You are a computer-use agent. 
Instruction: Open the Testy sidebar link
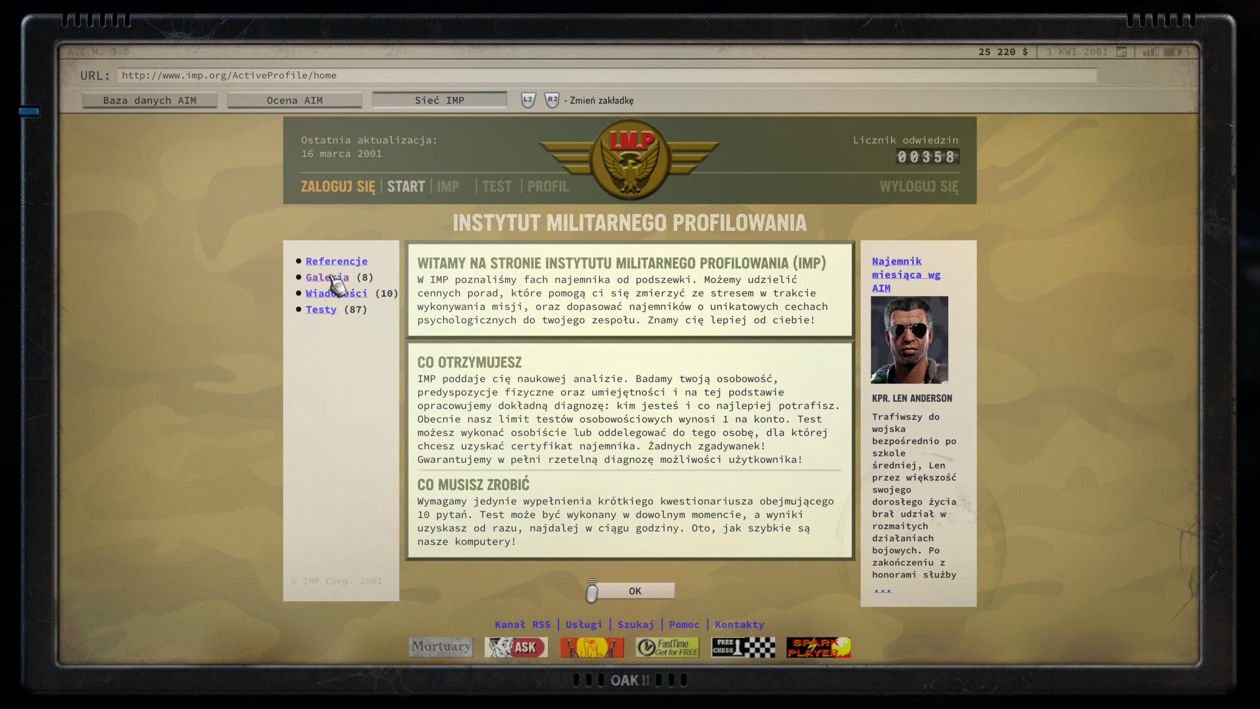point(321,309)
